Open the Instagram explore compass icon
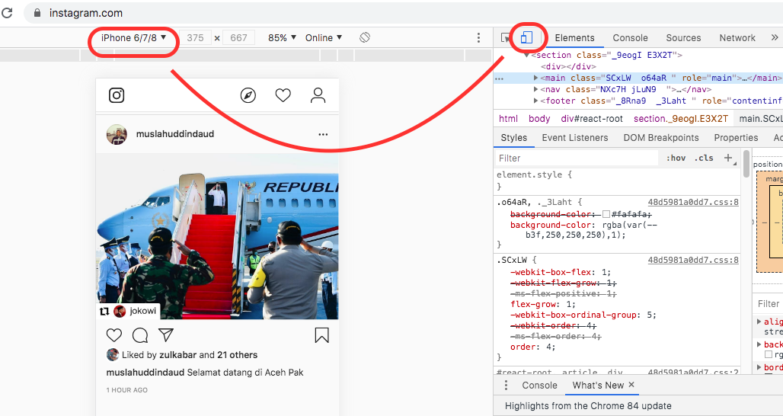The image size is (783, 416). point(248,95)
